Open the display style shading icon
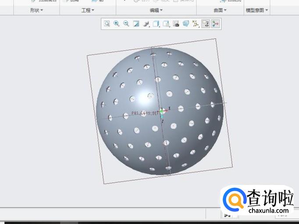 [x=146, y=24]
